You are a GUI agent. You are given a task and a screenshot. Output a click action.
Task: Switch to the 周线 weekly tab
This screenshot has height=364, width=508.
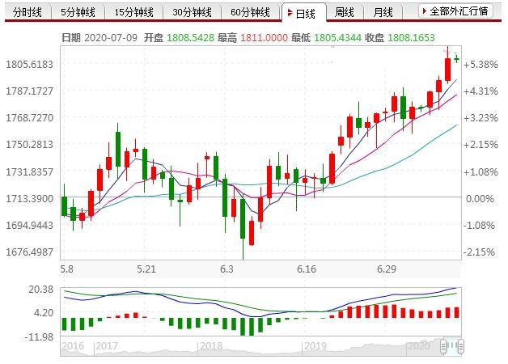point(344,12)
